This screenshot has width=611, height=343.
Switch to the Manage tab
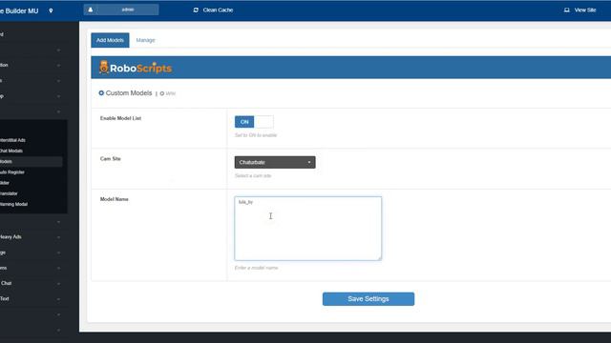click(145, 40)
